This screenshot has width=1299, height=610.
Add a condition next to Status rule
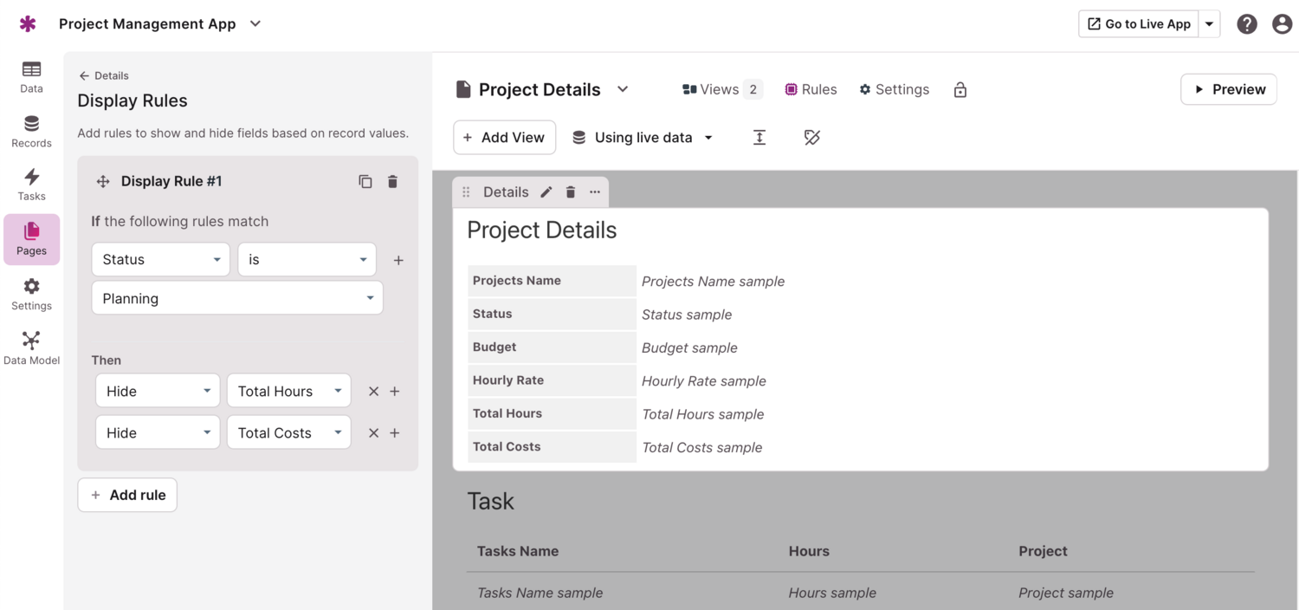398,260
